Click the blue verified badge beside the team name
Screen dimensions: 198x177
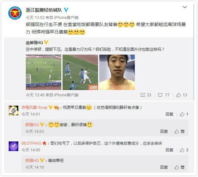(x=66, y=10)
